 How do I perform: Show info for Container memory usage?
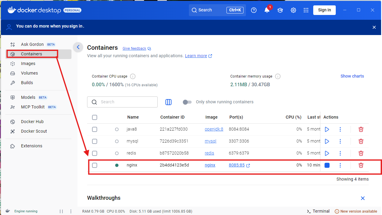[x=278, y=76]
